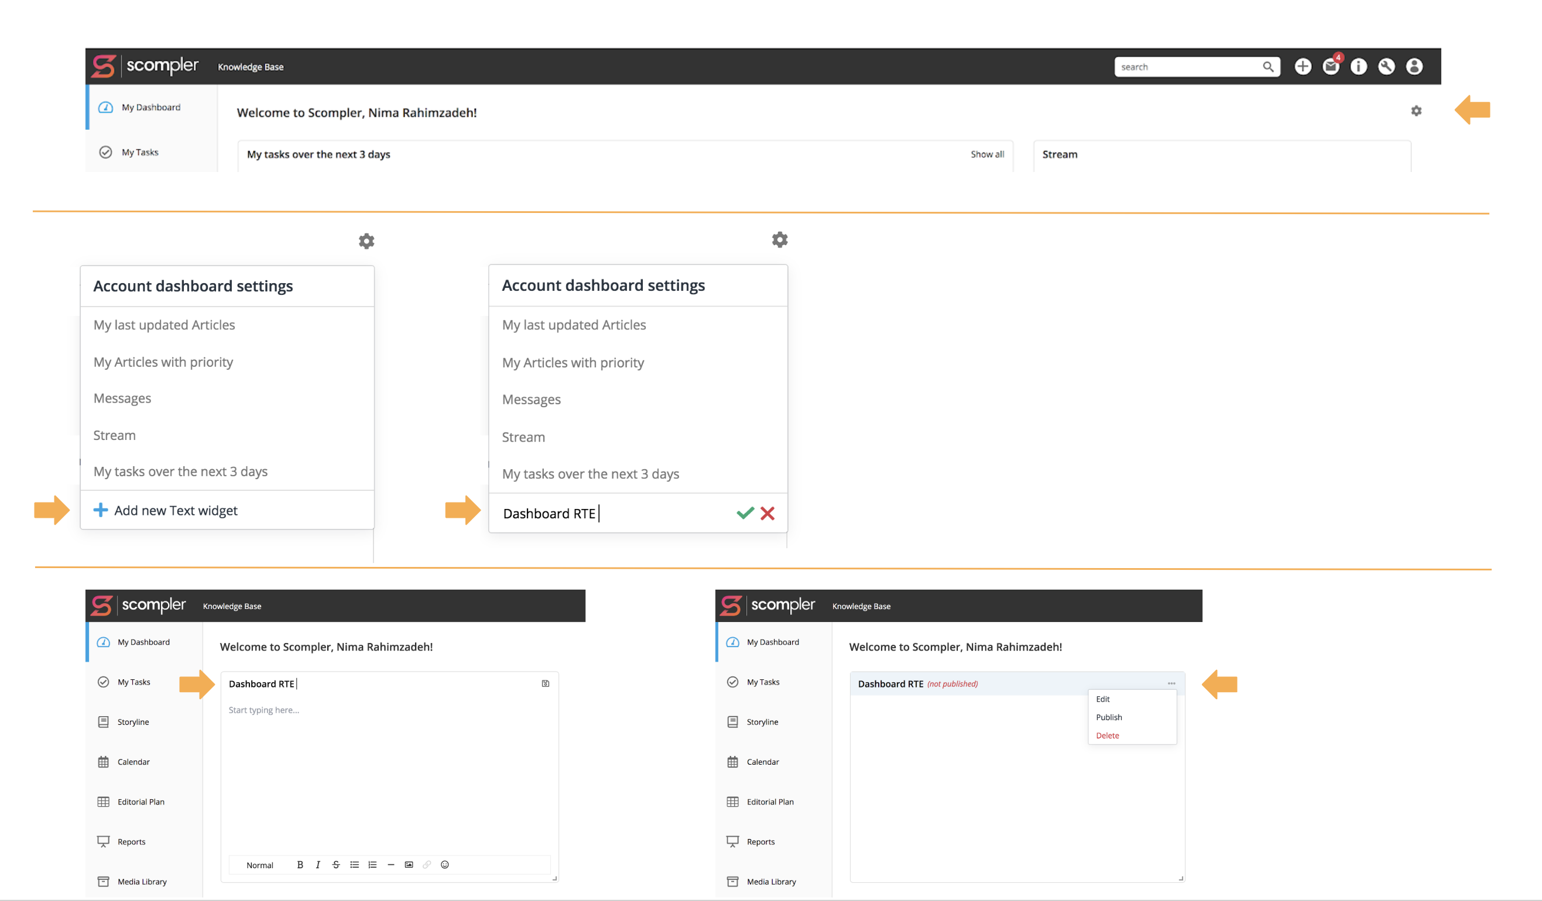
Task: Insert image using the editor toolbar icon
Action: [409, 864]
